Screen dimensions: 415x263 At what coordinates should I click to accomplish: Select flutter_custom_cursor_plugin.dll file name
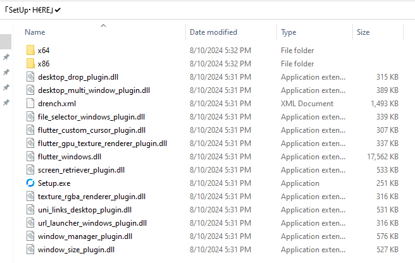click(92, 130)
